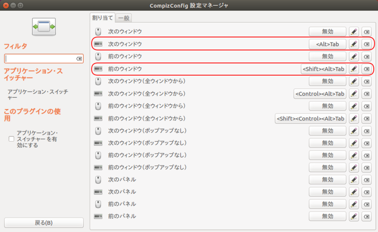Edit keyboard binding for 前のウィンドウ(ポップアップなし) via pencil
The height and width of the screenshot is (232, 378).
[x=353, y=167]
